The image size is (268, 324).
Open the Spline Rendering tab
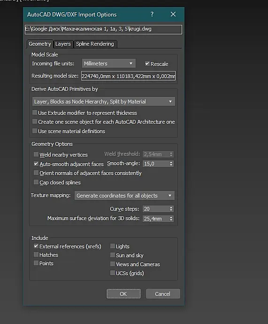coord(95,44)
